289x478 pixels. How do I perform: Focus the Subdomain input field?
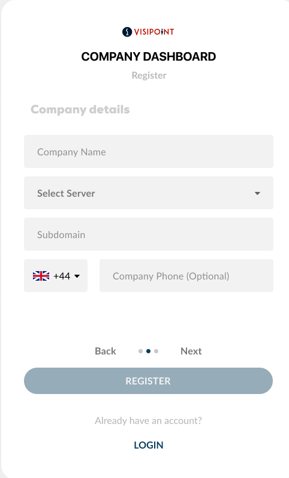point(149,235)
